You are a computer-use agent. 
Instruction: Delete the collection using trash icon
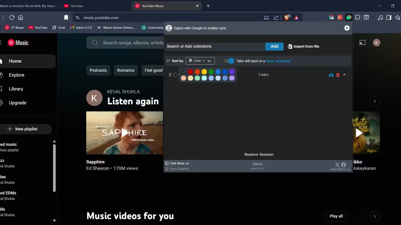338,75
